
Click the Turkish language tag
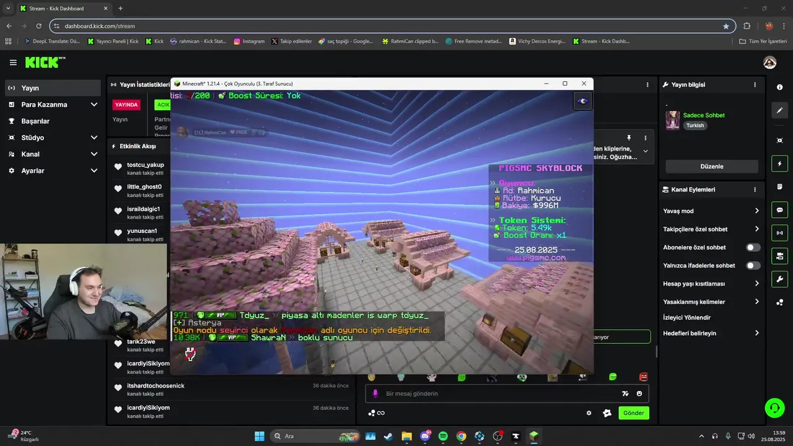click(695, 125)
